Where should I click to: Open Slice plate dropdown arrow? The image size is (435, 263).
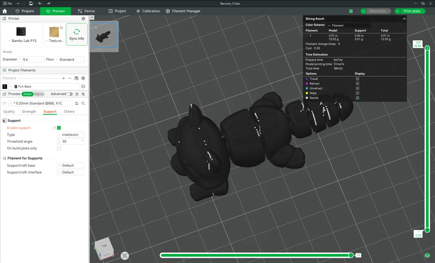click(x=364, y=11)
